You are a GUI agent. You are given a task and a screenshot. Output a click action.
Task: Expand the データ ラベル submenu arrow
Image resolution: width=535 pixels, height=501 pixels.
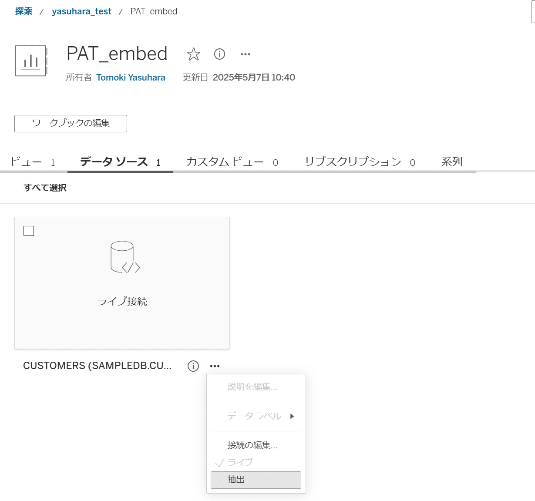[x=292, y=417]
